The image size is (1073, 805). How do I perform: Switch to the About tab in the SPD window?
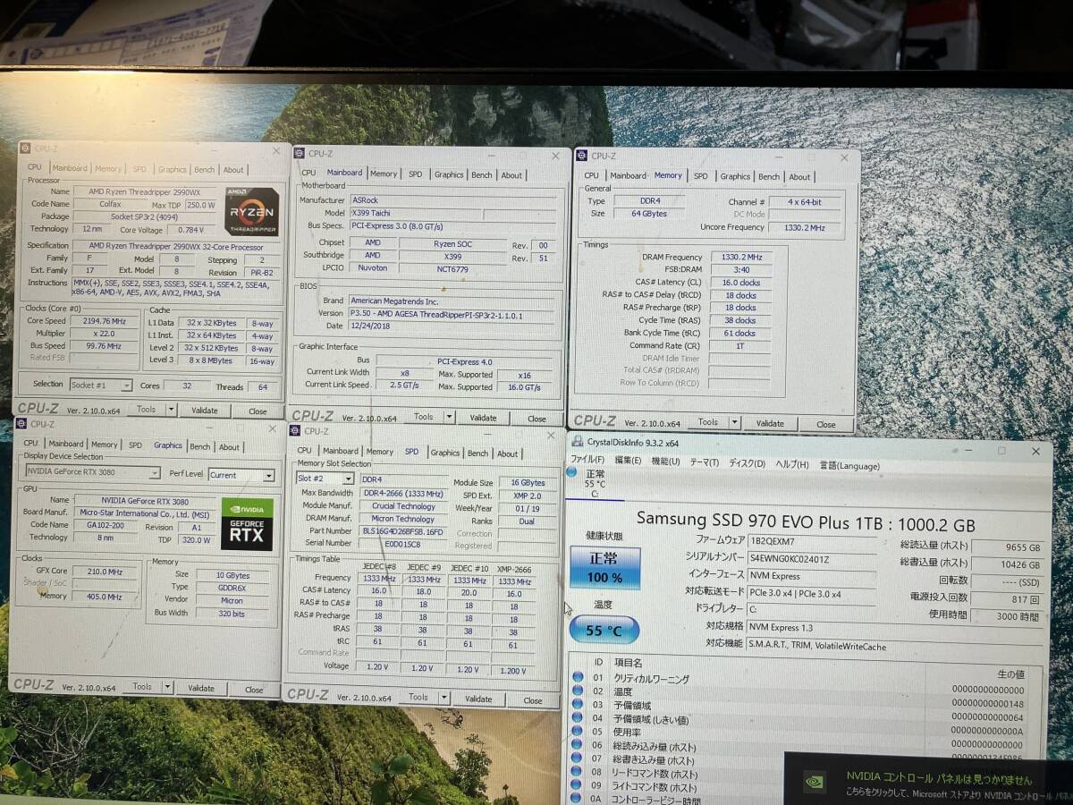(x=508, y=453)
